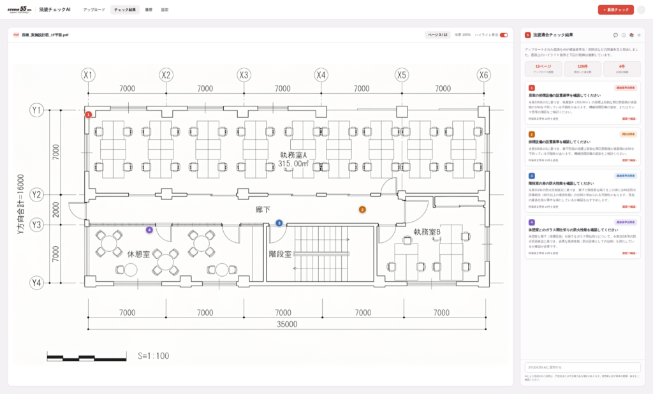Click the 12ページ stat card
The height and width of the screenshot is (394, 653).
click(543, 69)
